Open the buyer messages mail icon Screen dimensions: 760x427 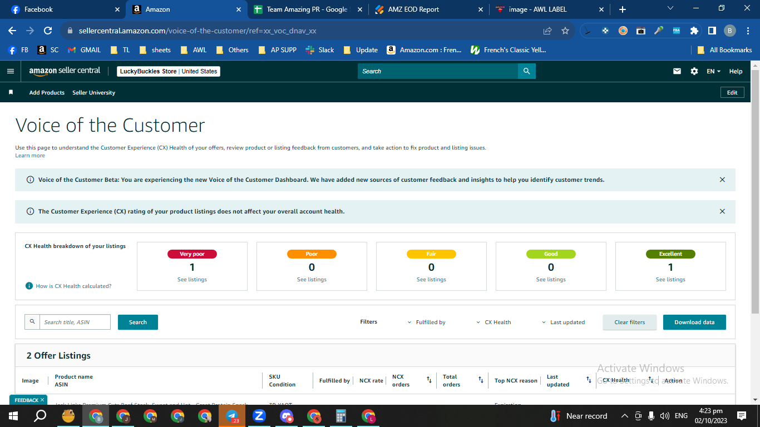(677, 71)
